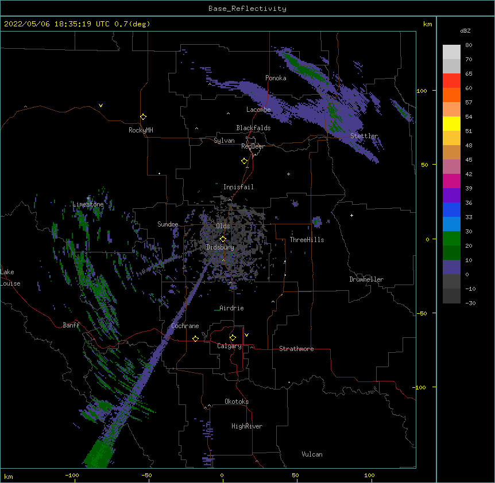Click the Olds town label
This screenshot has width=495, height=483.
point(223,226)
